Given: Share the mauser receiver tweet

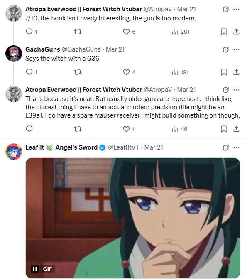Looking at the screenshot, I should click(x=236, y=129).
